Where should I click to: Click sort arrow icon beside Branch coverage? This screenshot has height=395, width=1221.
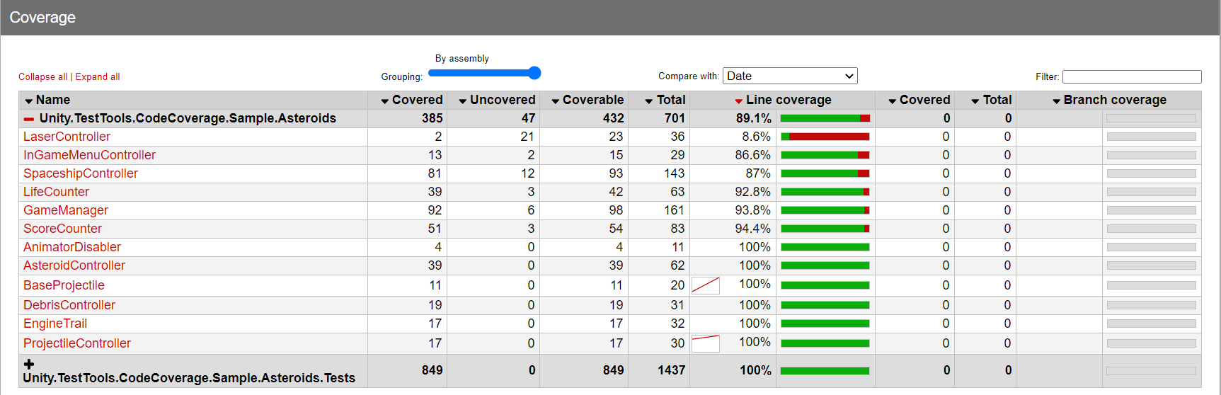point(1057,101)
